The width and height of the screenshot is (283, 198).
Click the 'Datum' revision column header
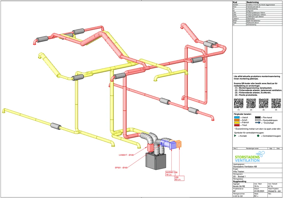pyautogui.click(x=278, y=148)
